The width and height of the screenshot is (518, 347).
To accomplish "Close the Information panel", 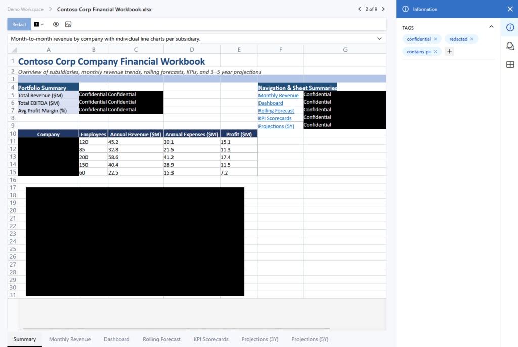I will pos(510,9).
